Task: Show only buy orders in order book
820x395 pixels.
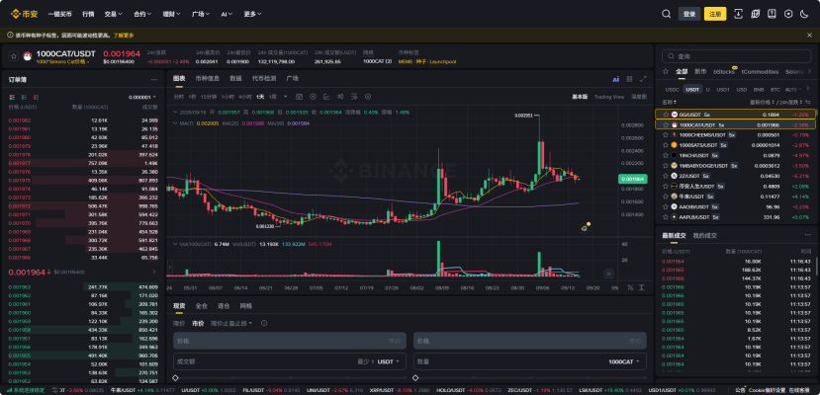Action: pos(24,97)
